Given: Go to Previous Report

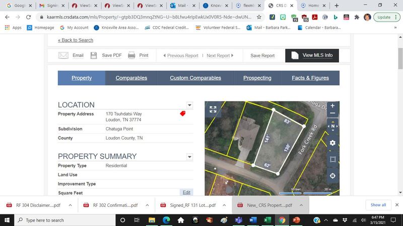Looking at the screenshot, I should click(x=181, y=56).
